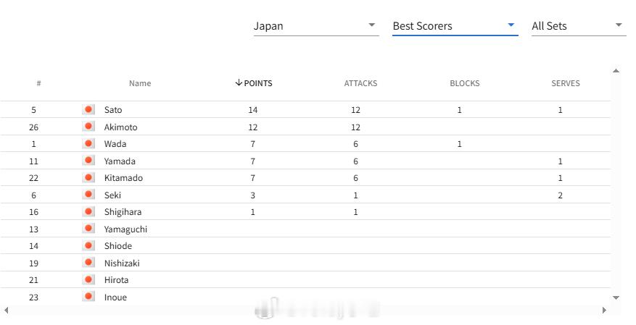The width and height of the screenshot is (636, 325).
Task: Open the All Sets dropdown
Action: 579,26
